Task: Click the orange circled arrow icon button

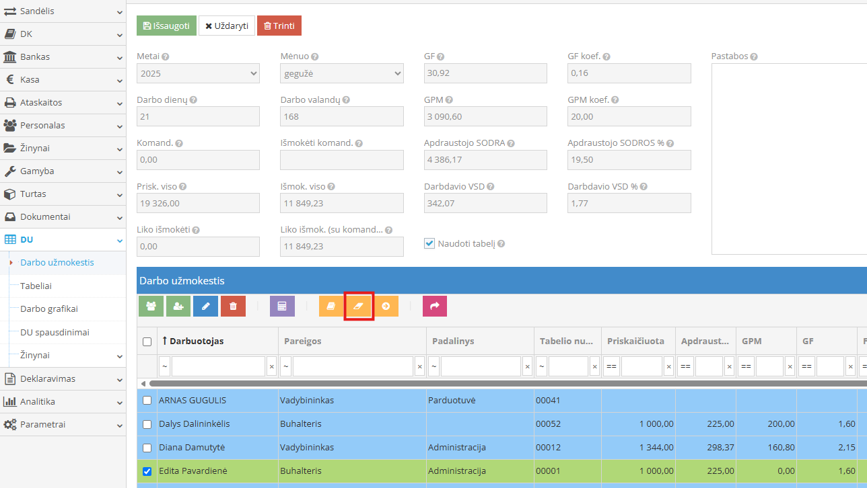Action: point(386,306)
